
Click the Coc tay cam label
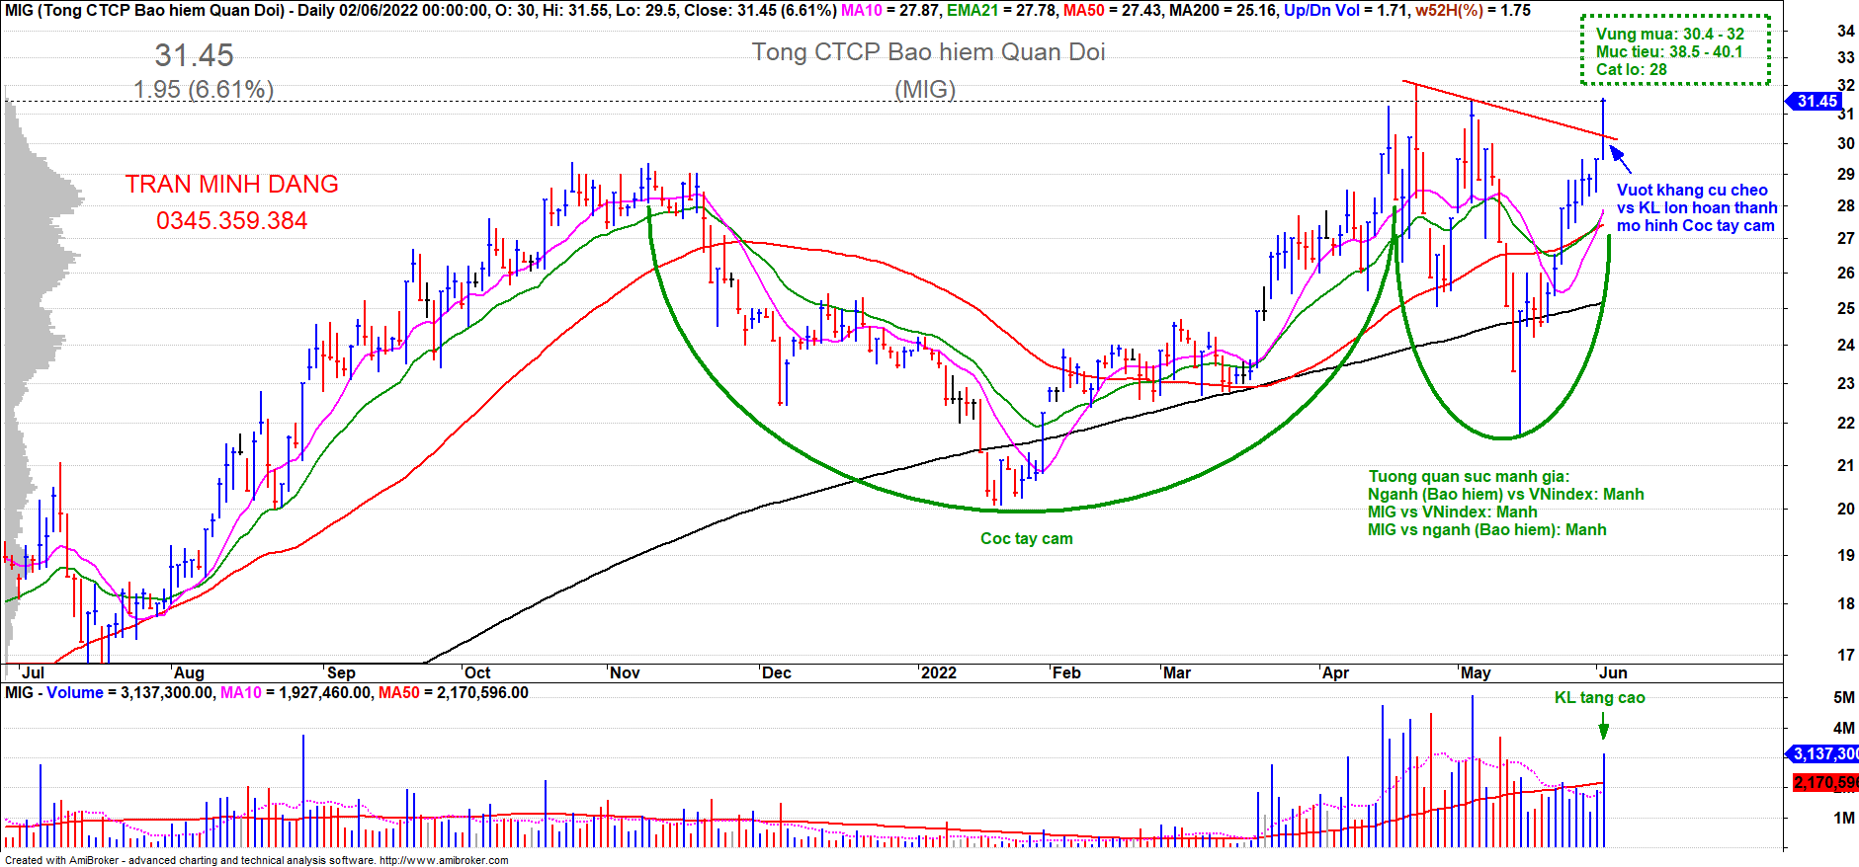[x=1026, y=538]
